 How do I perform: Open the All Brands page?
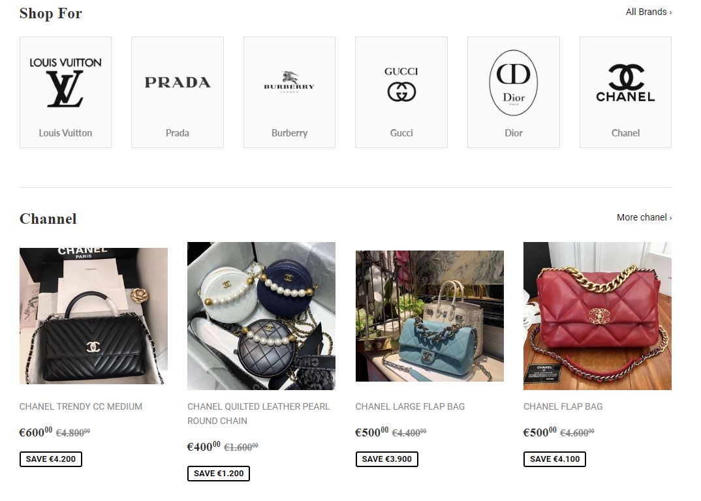click(647, 12)
